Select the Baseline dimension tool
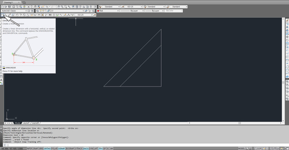The image size is (289, 150). click(x=36, y=15)
